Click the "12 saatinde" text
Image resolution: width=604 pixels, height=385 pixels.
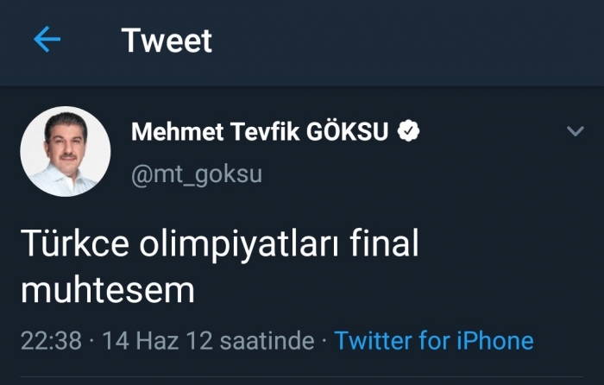click(249, 340)
